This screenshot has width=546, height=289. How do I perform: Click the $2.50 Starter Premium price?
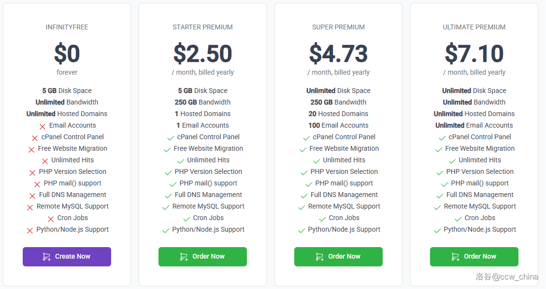202,53
